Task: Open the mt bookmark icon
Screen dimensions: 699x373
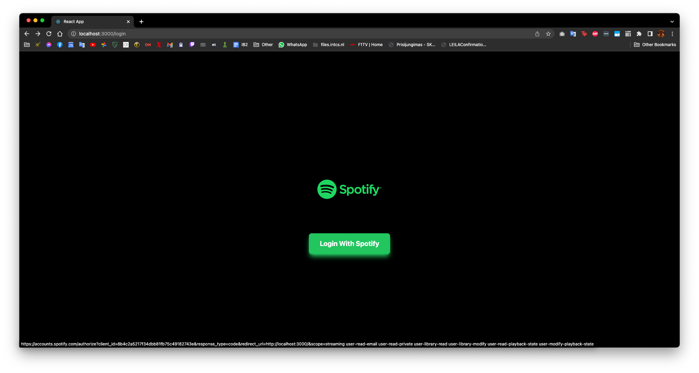Action: [x=214, y=45]
